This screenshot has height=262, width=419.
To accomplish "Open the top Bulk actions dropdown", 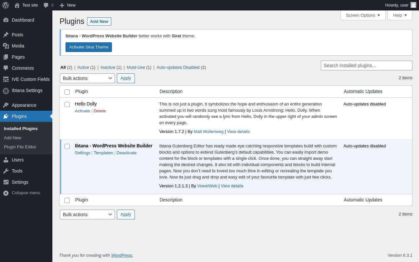I will pos(87,78).
